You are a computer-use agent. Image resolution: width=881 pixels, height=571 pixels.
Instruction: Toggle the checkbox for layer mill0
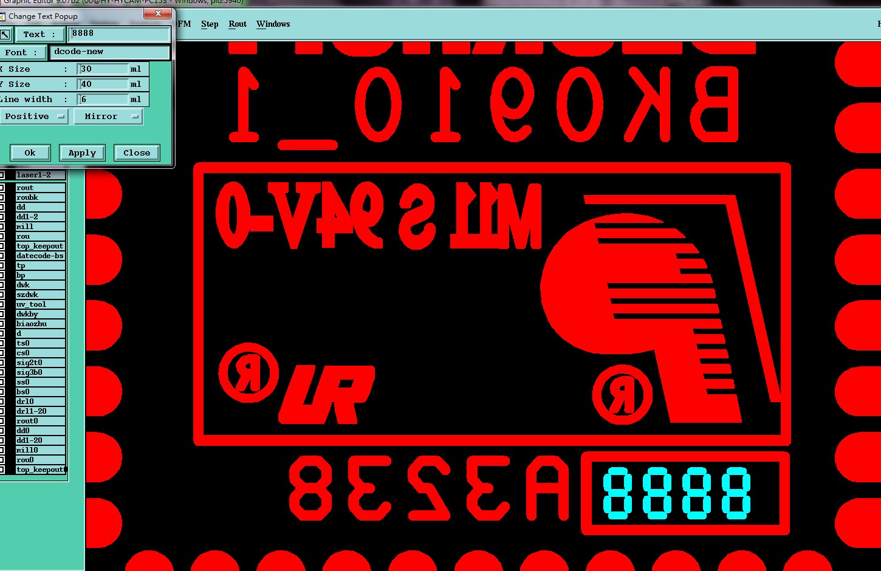[x=2, y=450]
